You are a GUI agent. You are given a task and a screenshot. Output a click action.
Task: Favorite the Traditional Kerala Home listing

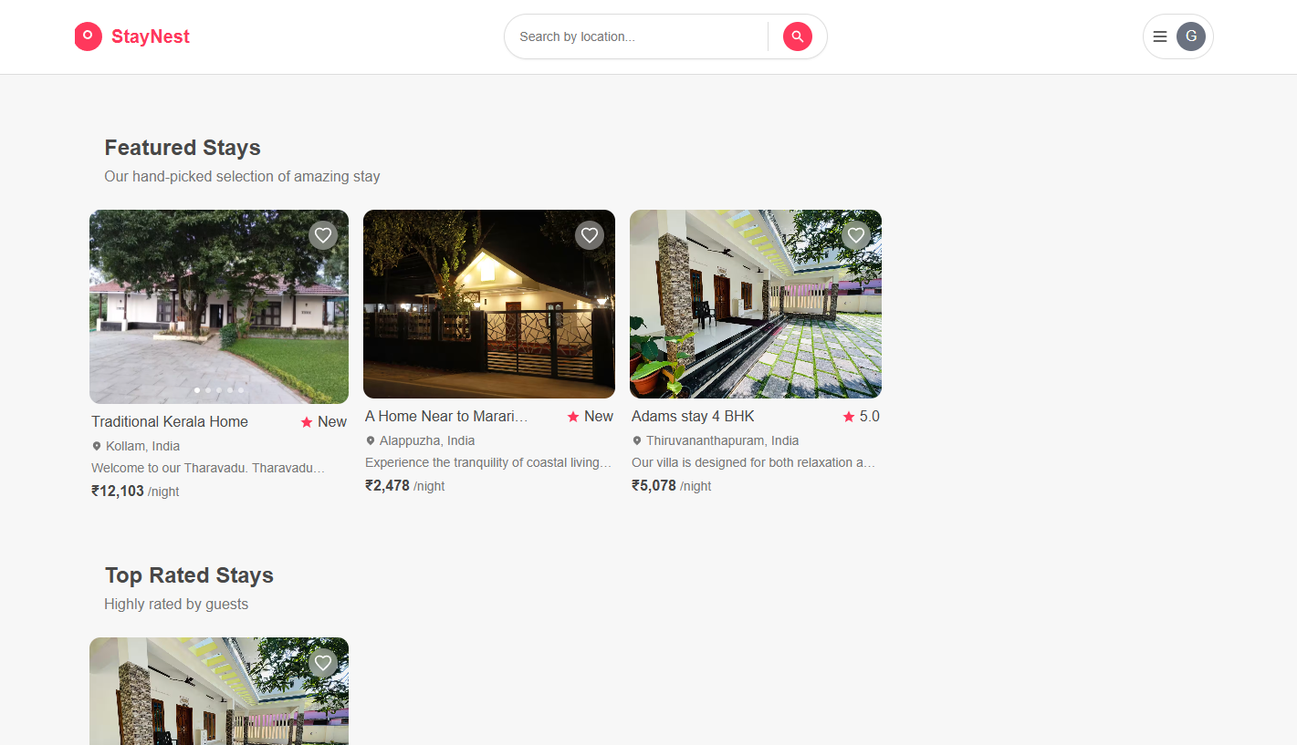tap(323, 235)
